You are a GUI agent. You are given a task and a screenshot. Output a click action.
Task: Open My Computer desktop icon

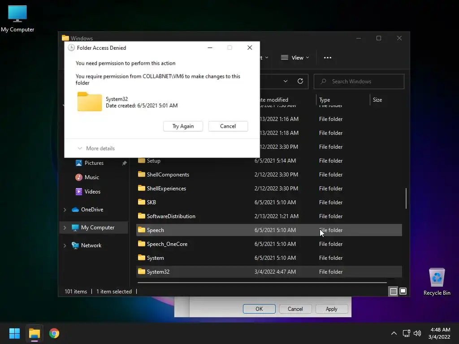[x=17, y=18]
